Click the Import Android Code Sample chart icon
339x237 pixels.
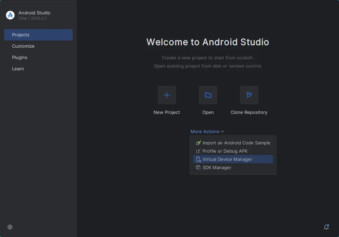198,143
